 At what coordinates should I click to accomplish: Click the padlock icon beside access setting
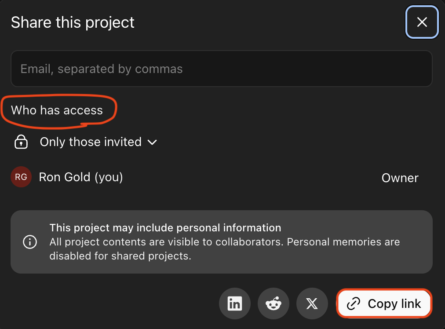21,142
